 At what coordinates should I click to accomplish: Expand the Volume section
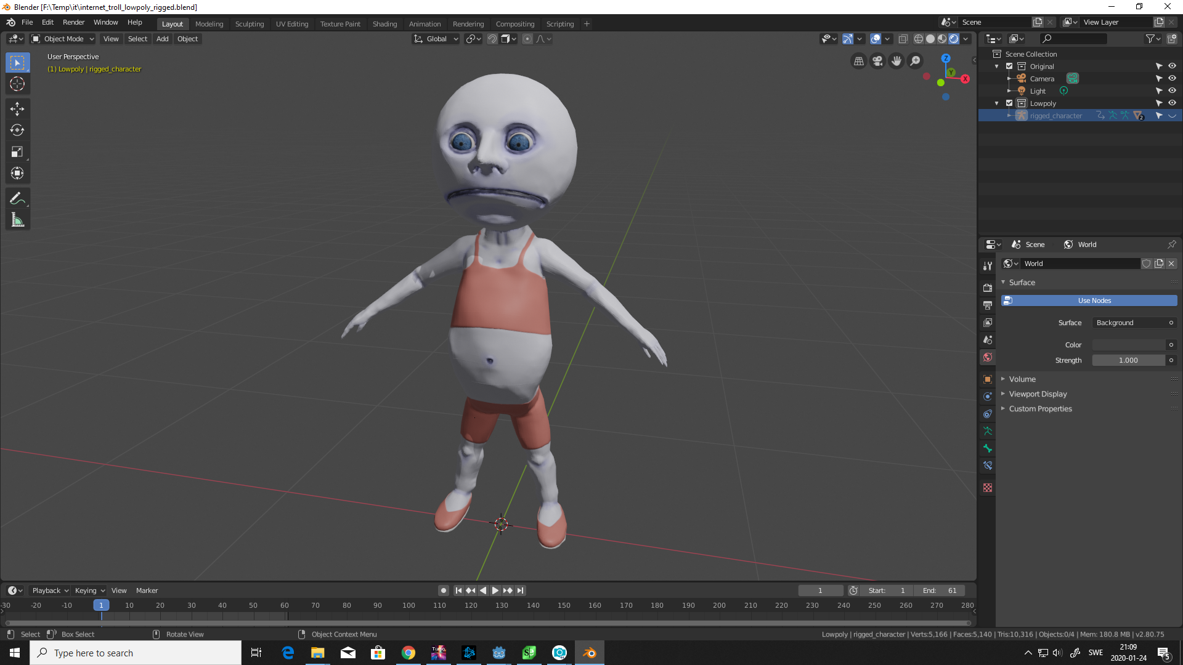pyautogui.click(x=1023, y=379)
